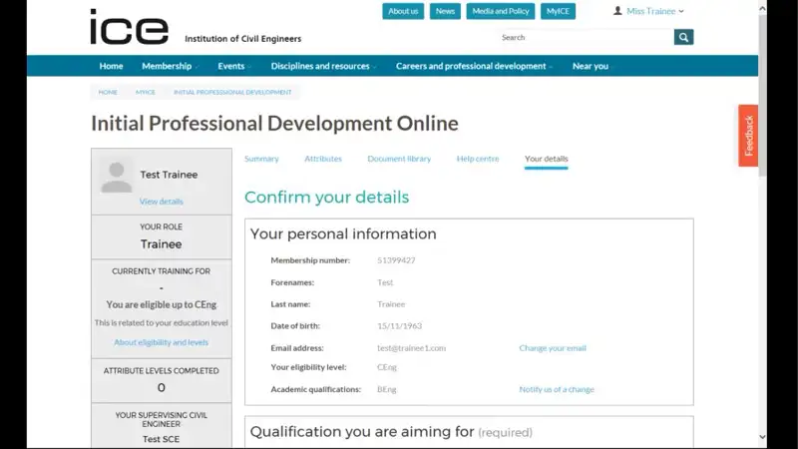Expand Disciplines and resources menu
The height and width of the screenshot is (449, 798).
coord(323,66)
